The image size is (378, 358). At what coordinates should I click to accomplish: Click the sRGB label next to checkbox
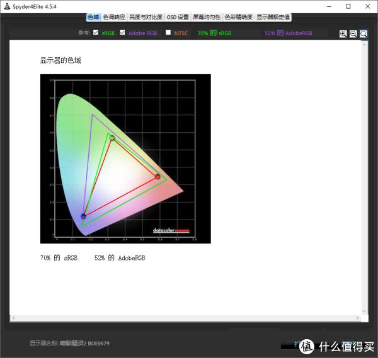(x=108, y=33)
